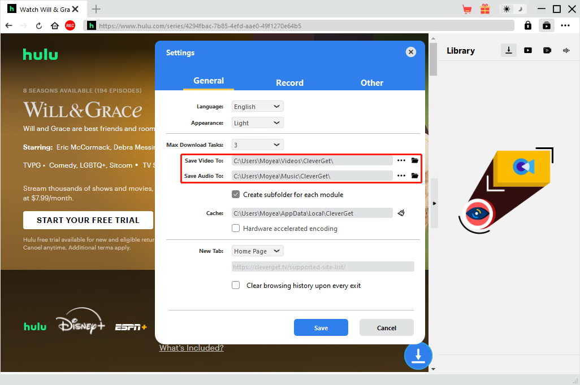Switch to downloaded Videos in Library
This screenshot has height=385, width=580.
527,50
